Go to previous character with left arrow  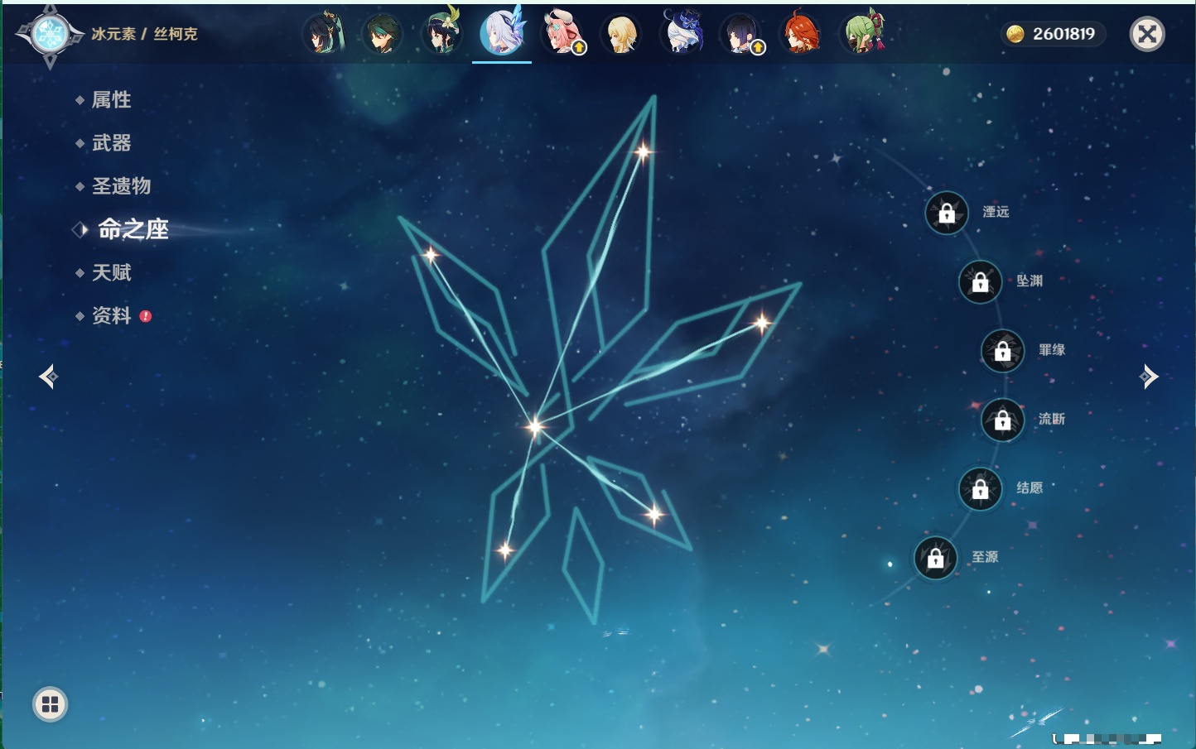pyautogui.click(x=48, y=377)
